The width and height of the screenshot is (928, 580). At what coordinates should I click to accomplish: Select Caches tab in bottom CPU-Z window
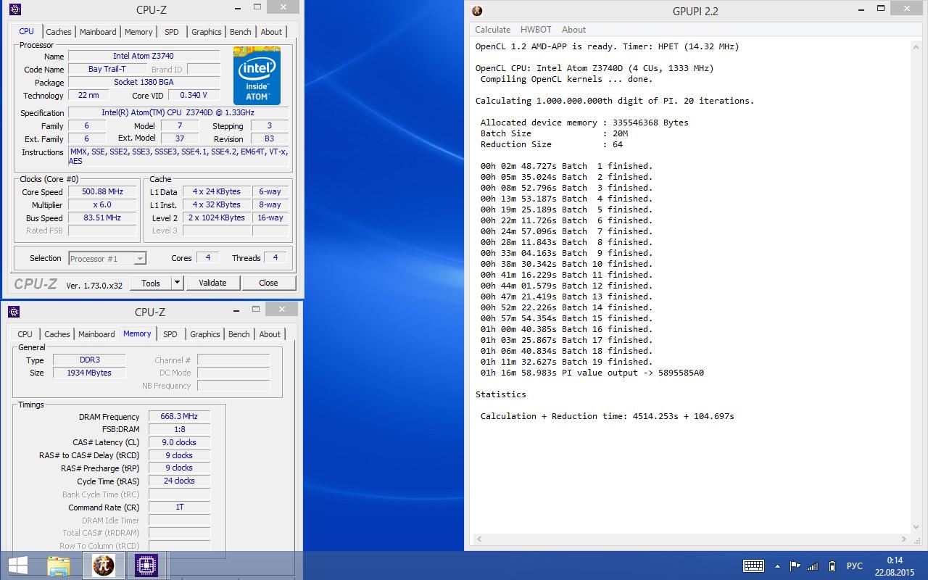pyautogui.click(x=57, y=334)
